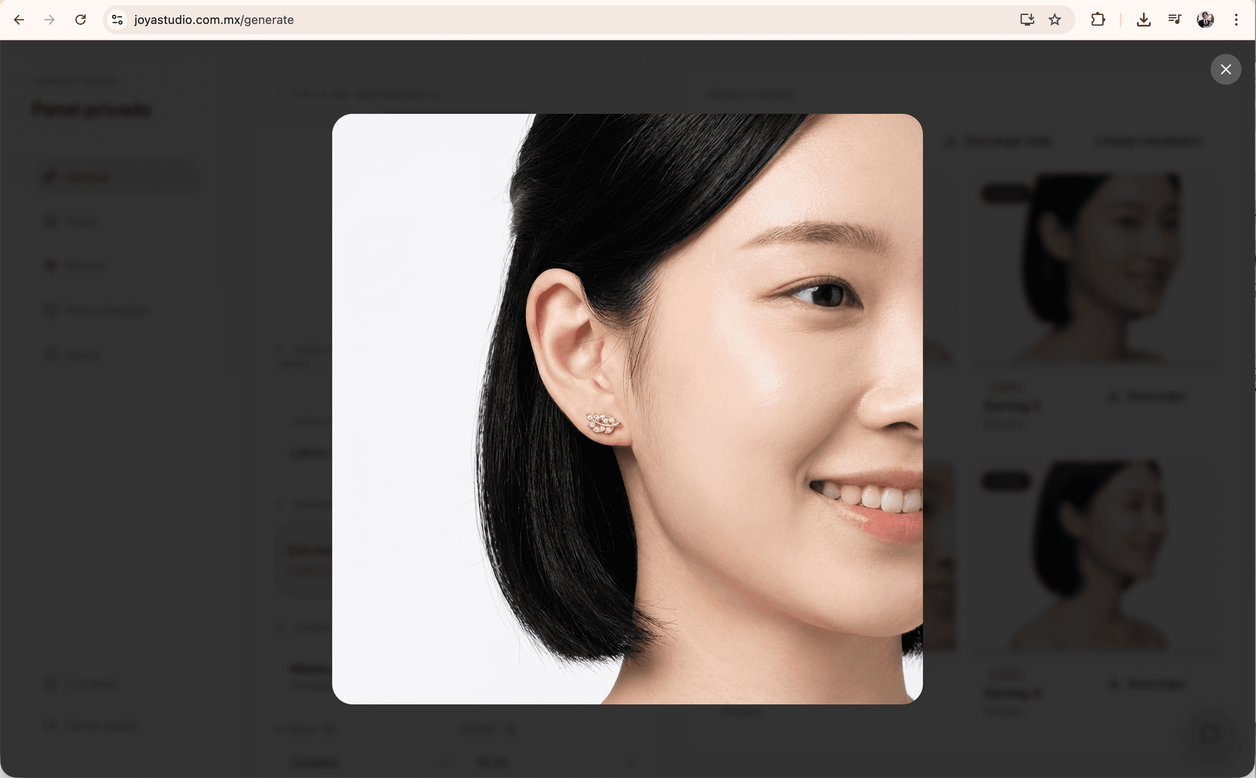Click the address bar to edit URL
This screenshot has height=778, width=1256.
click(x=360, y=20)
